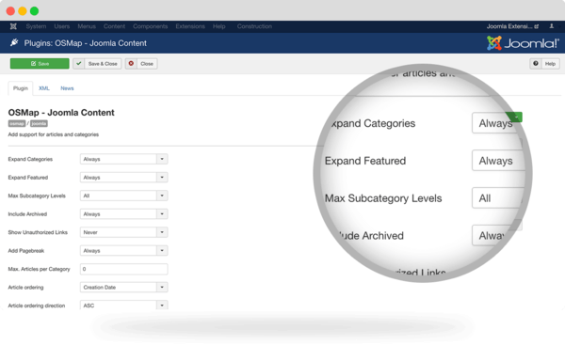Open the Components menu

151,26
